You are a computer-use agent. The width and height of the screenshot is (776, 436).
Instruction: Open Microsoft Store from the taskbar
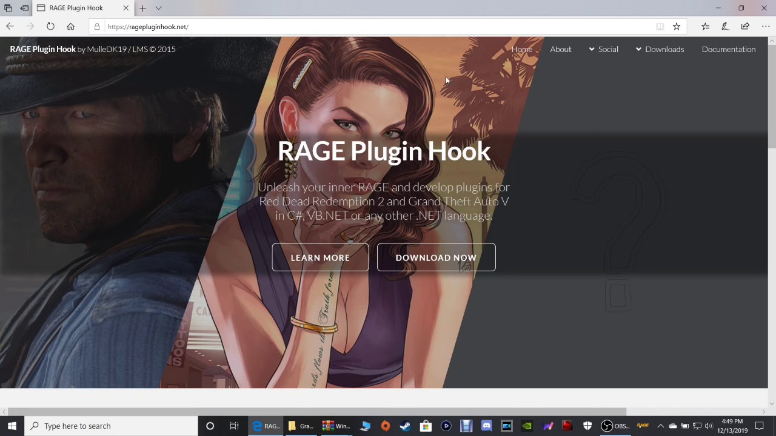tap(426, 426)
